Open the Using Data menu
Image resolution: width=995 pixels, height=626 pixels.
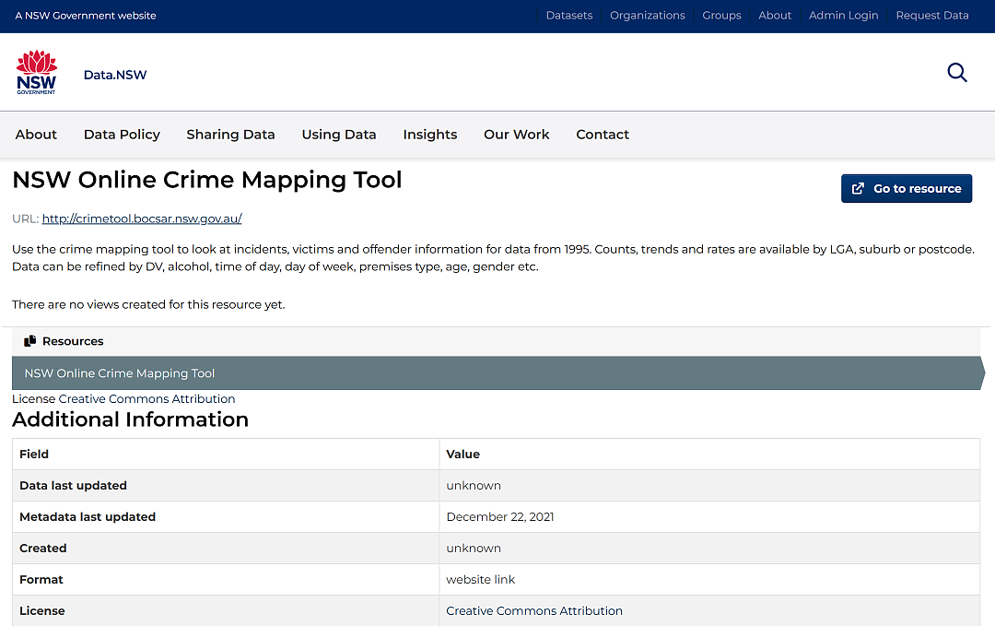[x=339, y=135]
